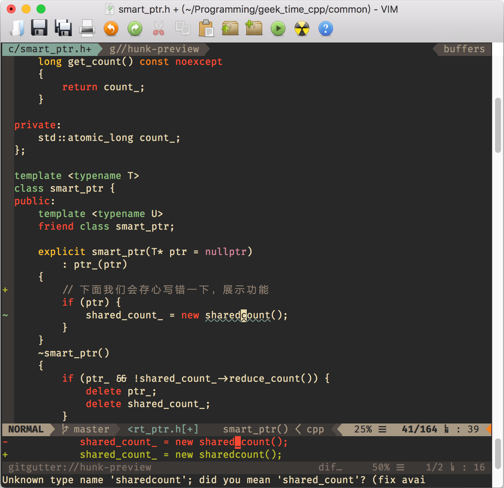
Task: Run the current script
Action: click(x=278, y=28)
